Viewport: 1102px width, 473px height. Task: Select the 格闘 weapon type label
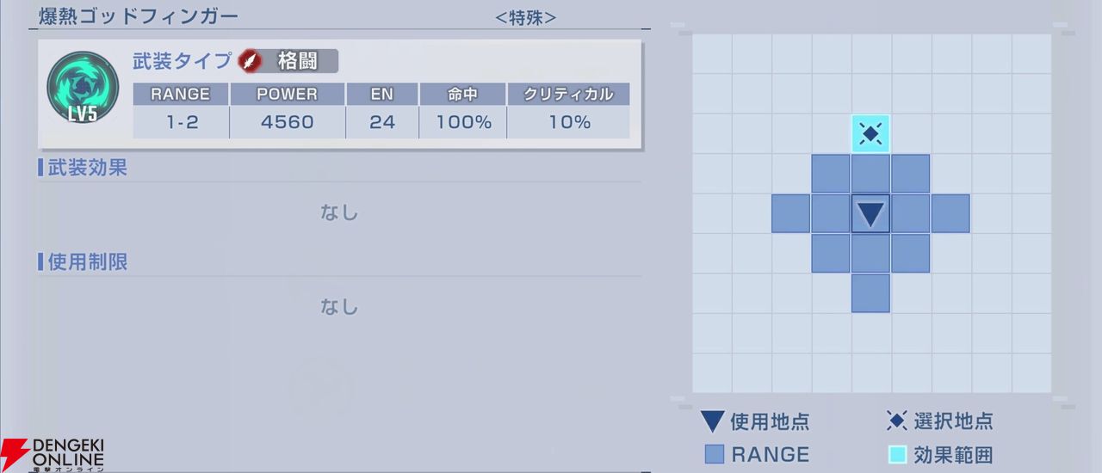coord(298,61)
